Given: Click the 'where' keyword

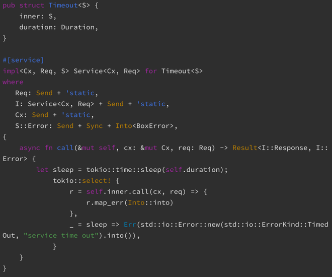Looking at the screenshot, I should click(13, 82).
